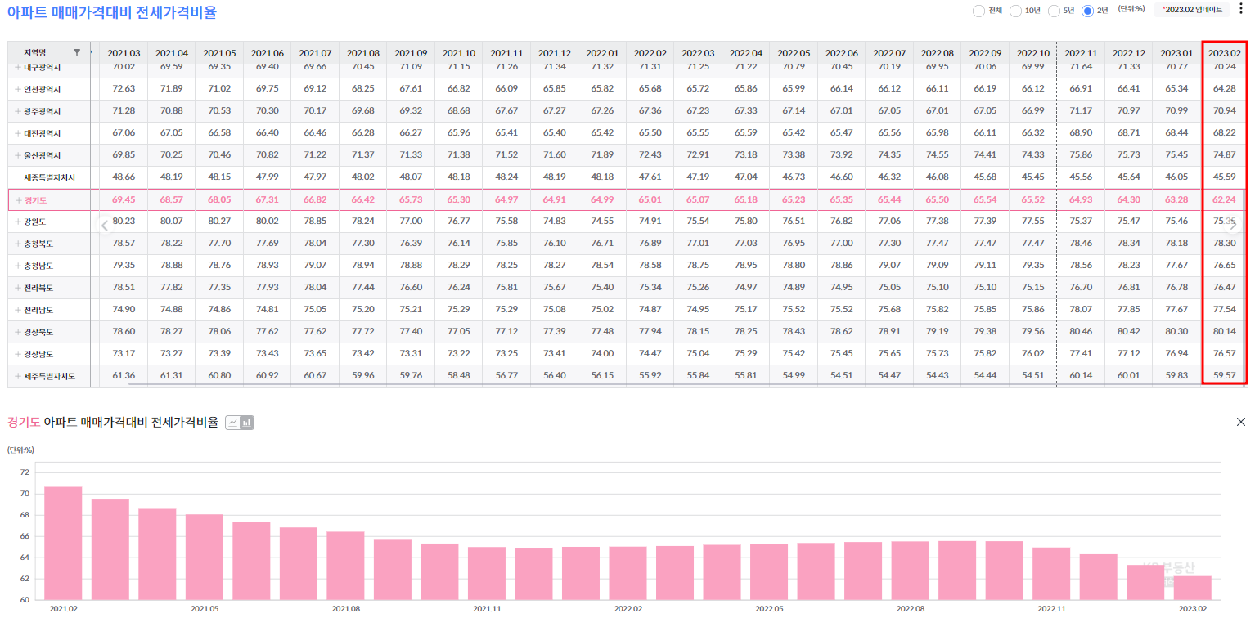This screenshot has height=618, width=1255.
Task: Click 광주광역시 2021.09 value 69.32
Action: (x=411, y=110)
